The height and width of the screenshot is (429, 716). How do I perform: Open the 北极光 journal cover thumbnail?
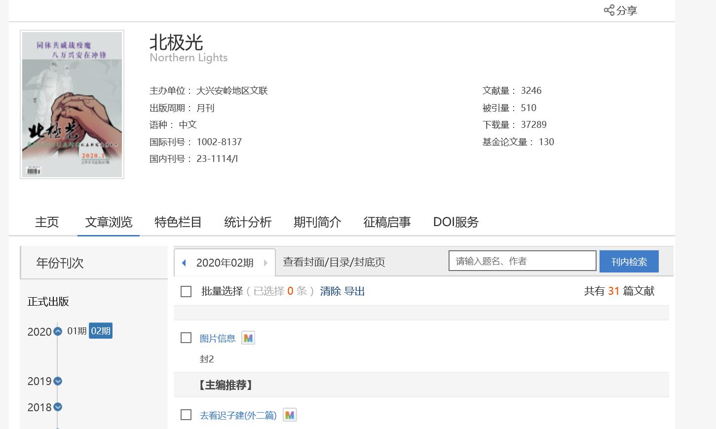point(72,105)
